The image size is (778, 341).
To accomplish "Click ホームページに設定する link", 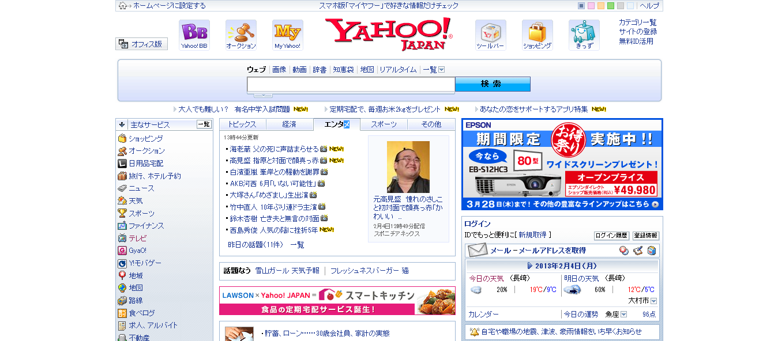I will (x=170, y=6).
